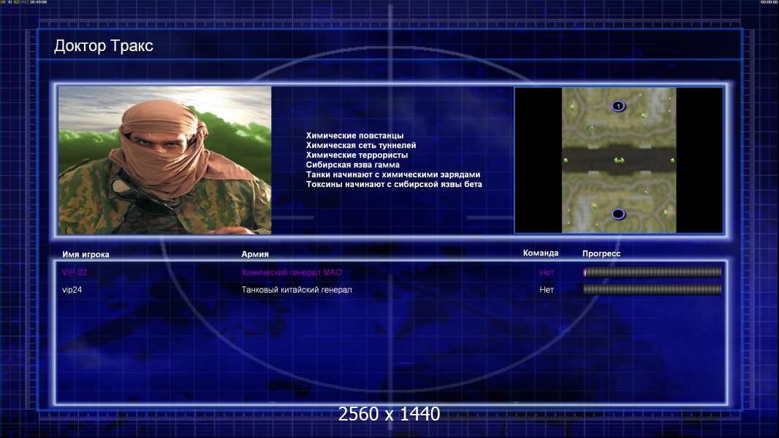Viewport: 779px width, 438px height.
Task: Select the VIP-02 player name
Action: [75, 272]
